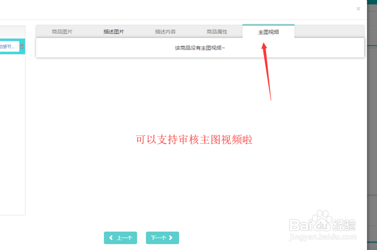Viewport: 377px width, 250px height.
Task: Switch to the 描述内容 tab
Action: tap(165, 32)
